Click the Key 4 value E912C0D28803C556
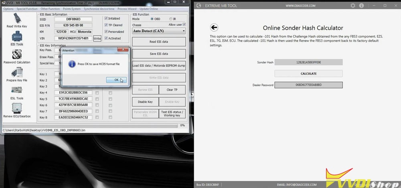 pos(73,92)
